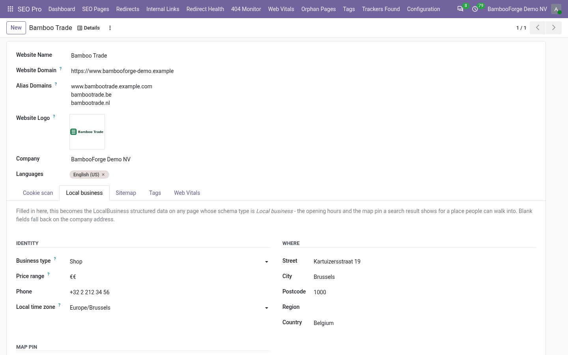
Task: Show Business type help tooltip icon
Action: pyautogui.click(x=55, y=259)
